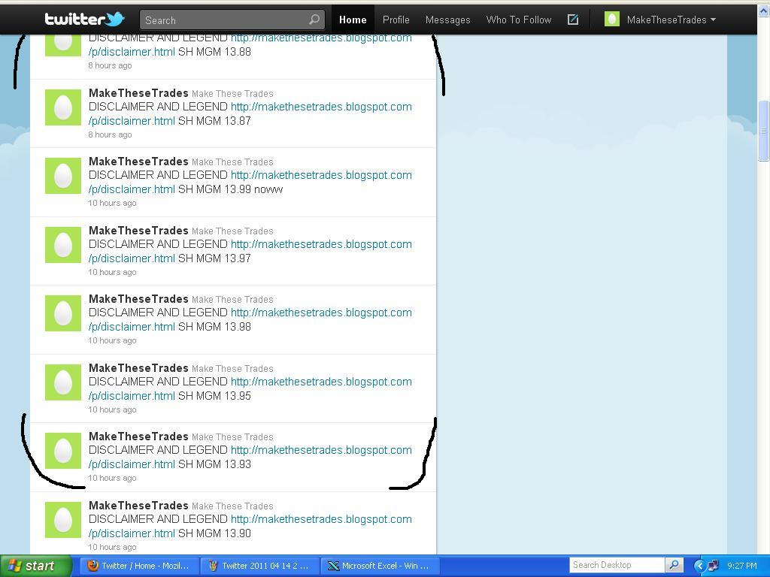Image resolution: width=770 pixels, height=577 pixels.
Task: Click the MakeTheseTrades username on 13.98 tweet
Action: tap(138, 299)
